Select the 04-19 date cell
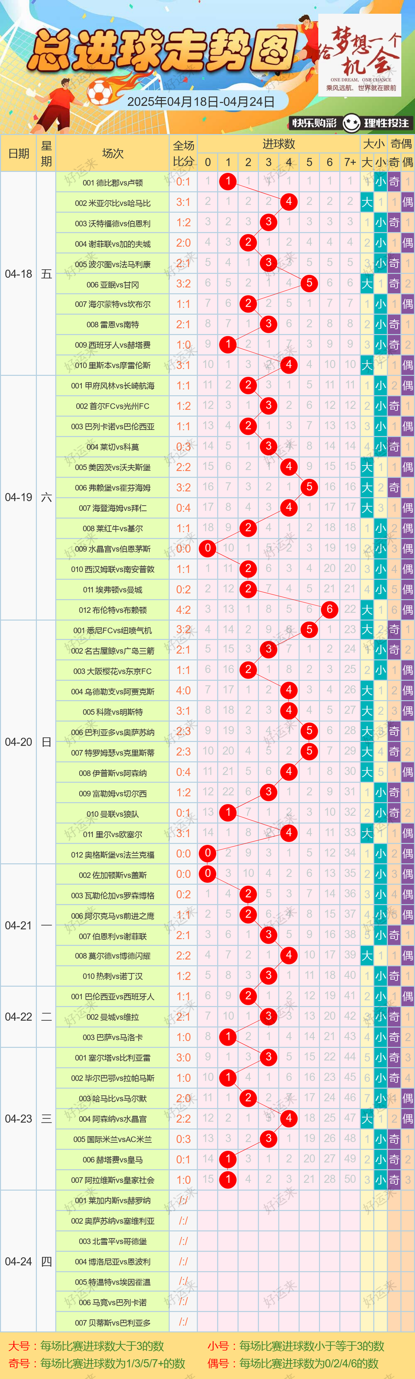The height and width of the screenshot is (1379, 415). coord(19,497)
